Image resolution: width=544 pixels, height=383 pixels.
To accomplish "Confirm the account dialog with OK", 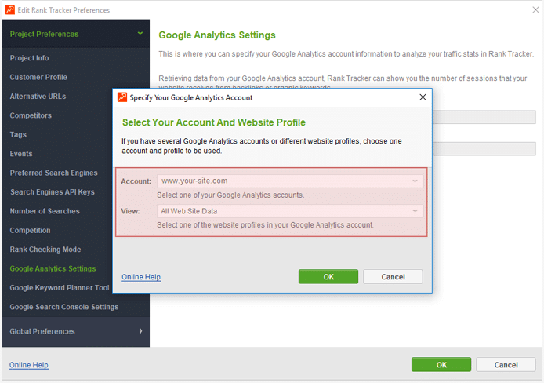I will (328, 277).
